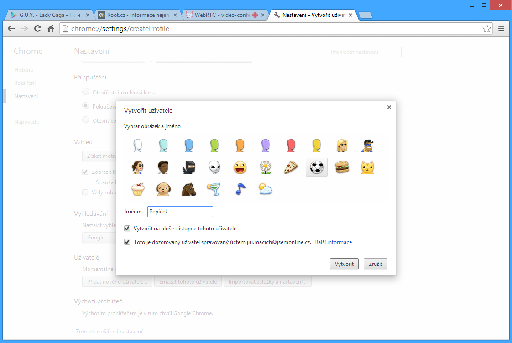Select the superhero avatar
The image size is (512, 343).
367,145
